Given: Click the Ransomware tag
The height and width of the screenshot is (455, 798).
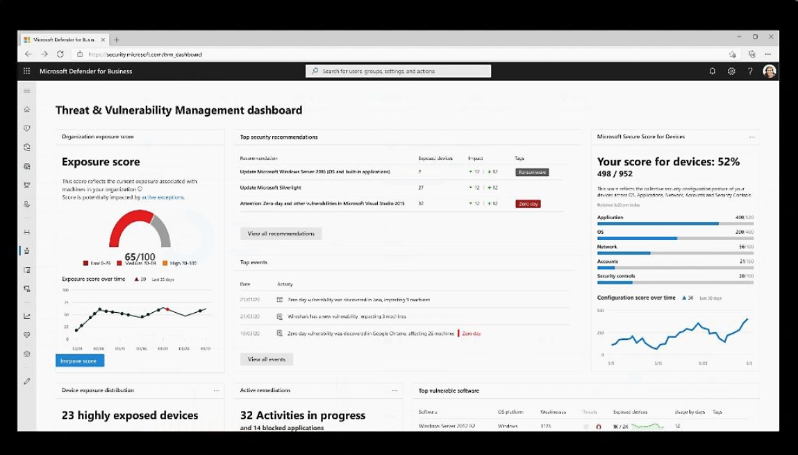Looking at the screenshot, I should pyautogui.click(x=532, y=172).
